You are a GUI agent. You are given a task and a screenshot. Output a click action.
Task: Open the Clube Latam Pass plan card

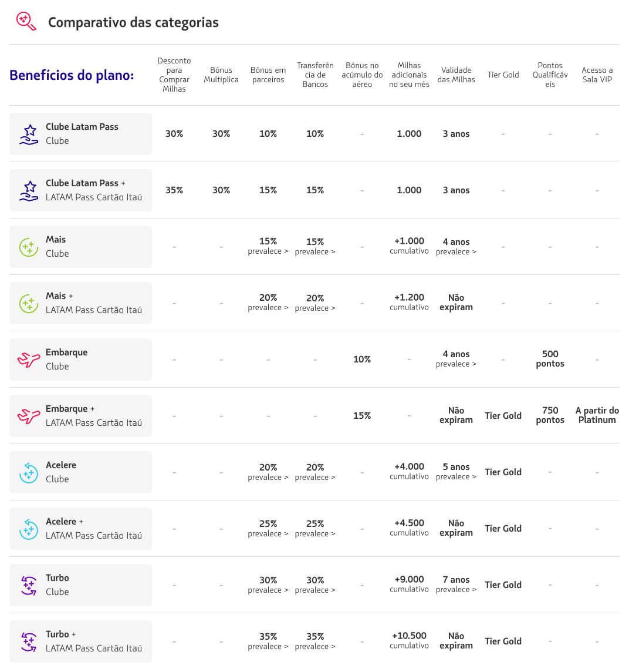click(x=81, y=134)
